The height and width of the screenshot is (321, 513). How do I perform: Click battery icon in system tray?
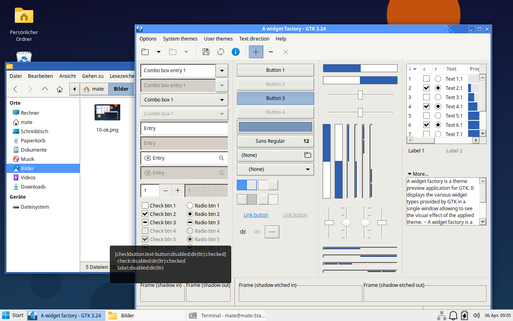coord(465,315)
